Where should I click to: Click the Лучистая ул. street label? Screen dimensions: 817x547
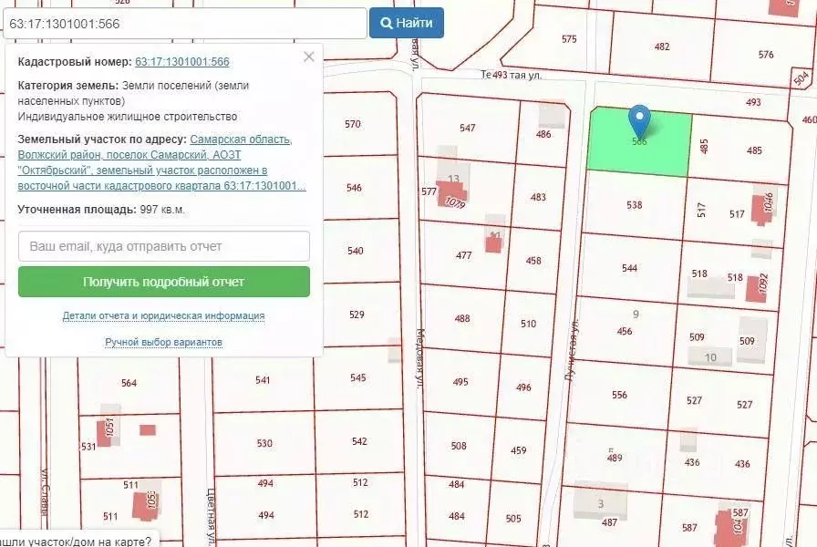click(x=573, y=350)
